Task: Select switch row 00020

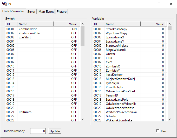Action: coord(43,108)
